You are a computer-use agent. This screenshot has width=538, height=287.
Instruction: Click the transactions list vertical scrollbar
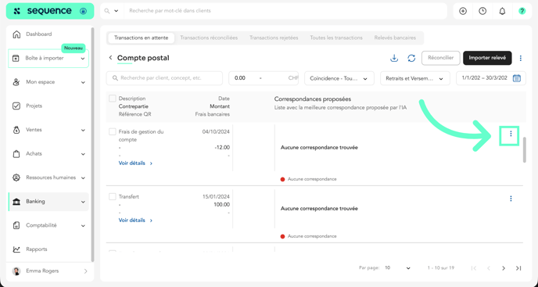coord(524,149)
